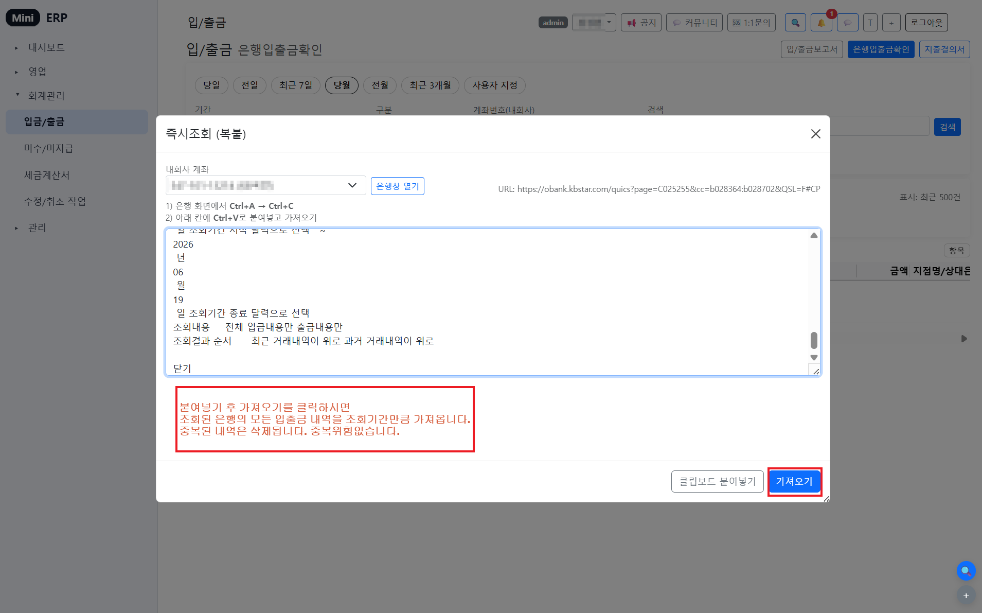The width and height of the screenshot is (982, 613).
Task: Click the blue 검색 search button
Action: click(x=948, y=127)
